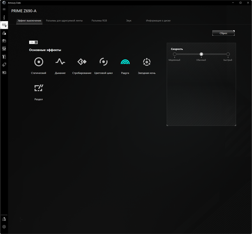This screenshot has width=252, height=234.
Task: Open the Звук tab
Action: (129, 21)
